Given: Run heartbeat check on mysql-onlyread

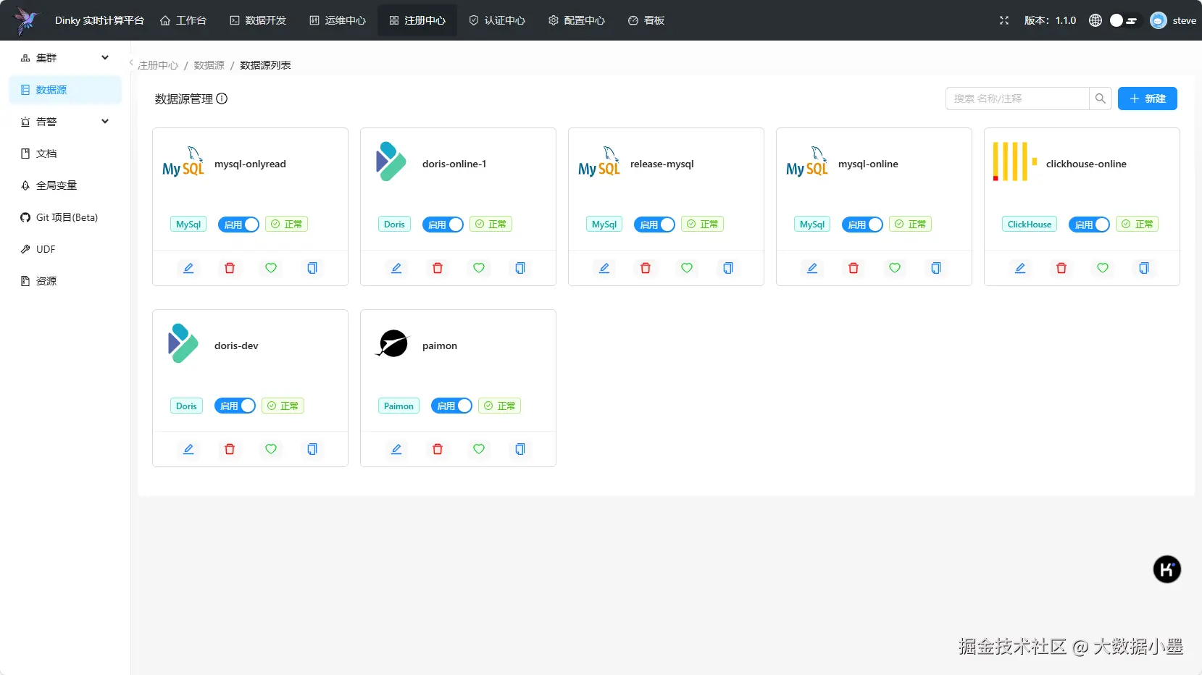Looking at the screenshot, I should point(271,268).
